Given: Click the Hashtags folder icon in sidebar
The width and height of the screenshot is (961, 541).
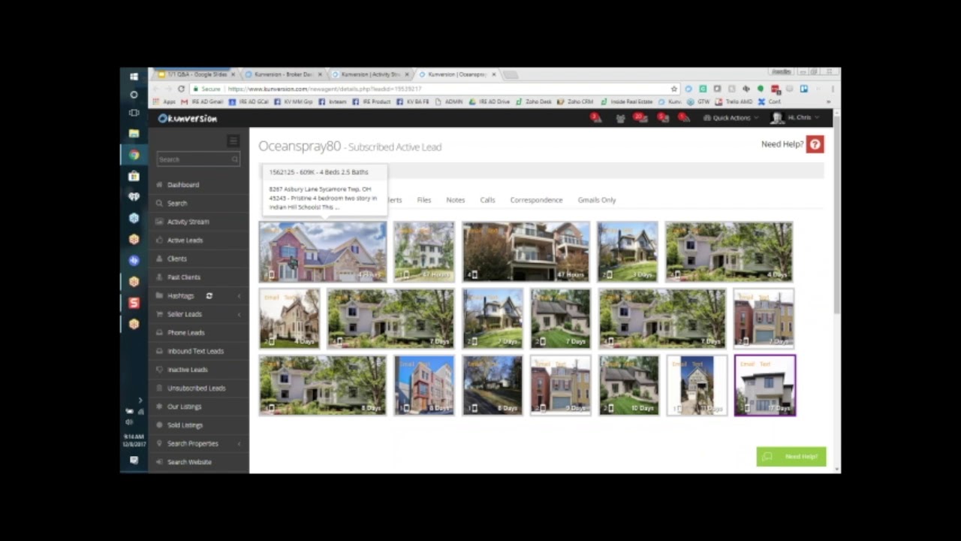Looking at the screenshot, I should pyautogui.click(x=159, y=296).
